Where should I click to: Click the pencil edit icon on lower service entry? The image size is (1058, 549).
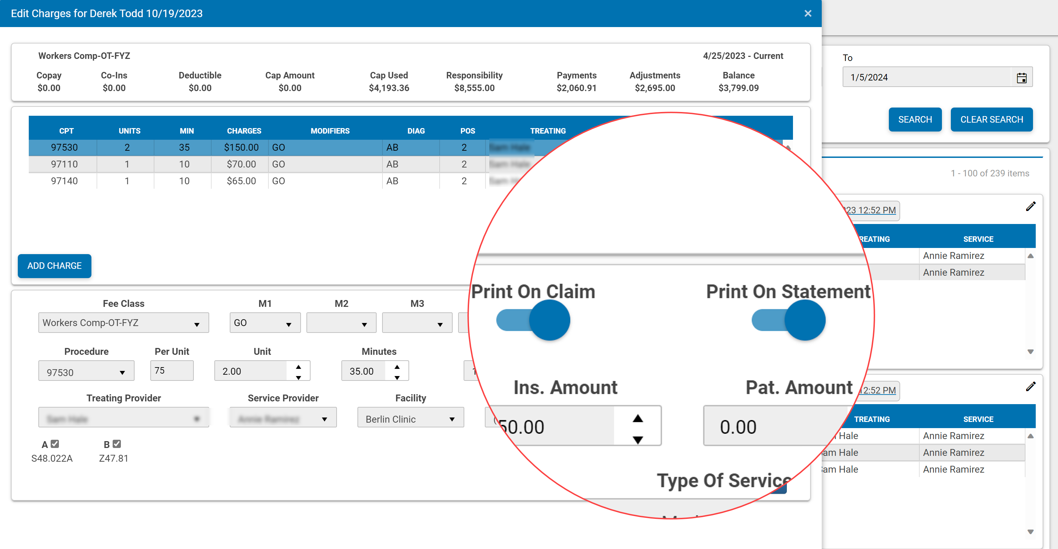[1031, 386]
